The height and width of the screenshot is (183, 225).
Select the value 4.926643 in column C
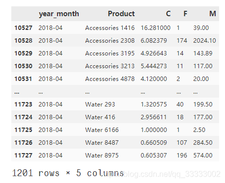click(x=154, y=53)
